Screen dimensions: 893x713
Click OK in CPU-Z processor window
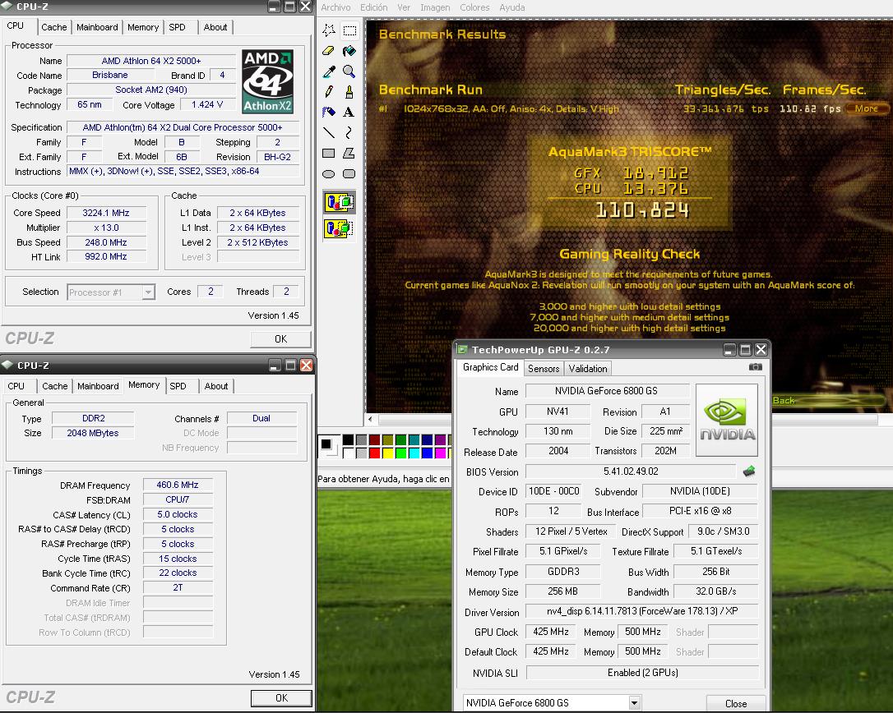point(280,339)
